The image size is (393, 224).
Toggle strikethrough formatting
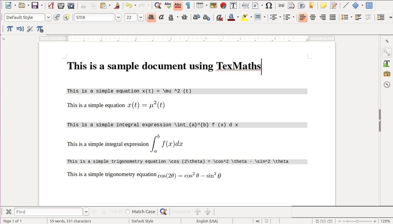tap(184, 17)
